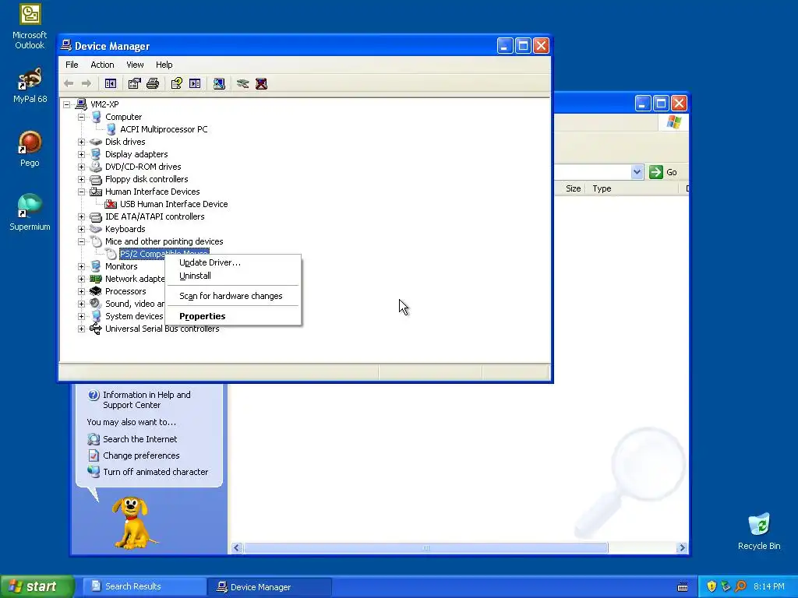798x598 pixels.
Task: Choose Properties from context menu
Action: 233,316
